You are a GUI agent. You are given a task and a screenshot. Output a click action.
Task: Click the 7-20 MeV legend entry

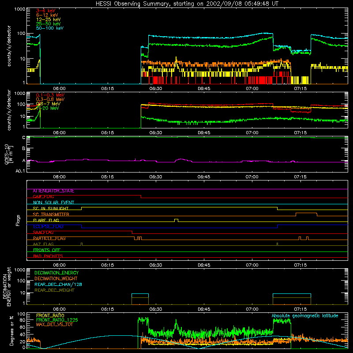pos(48,108)
